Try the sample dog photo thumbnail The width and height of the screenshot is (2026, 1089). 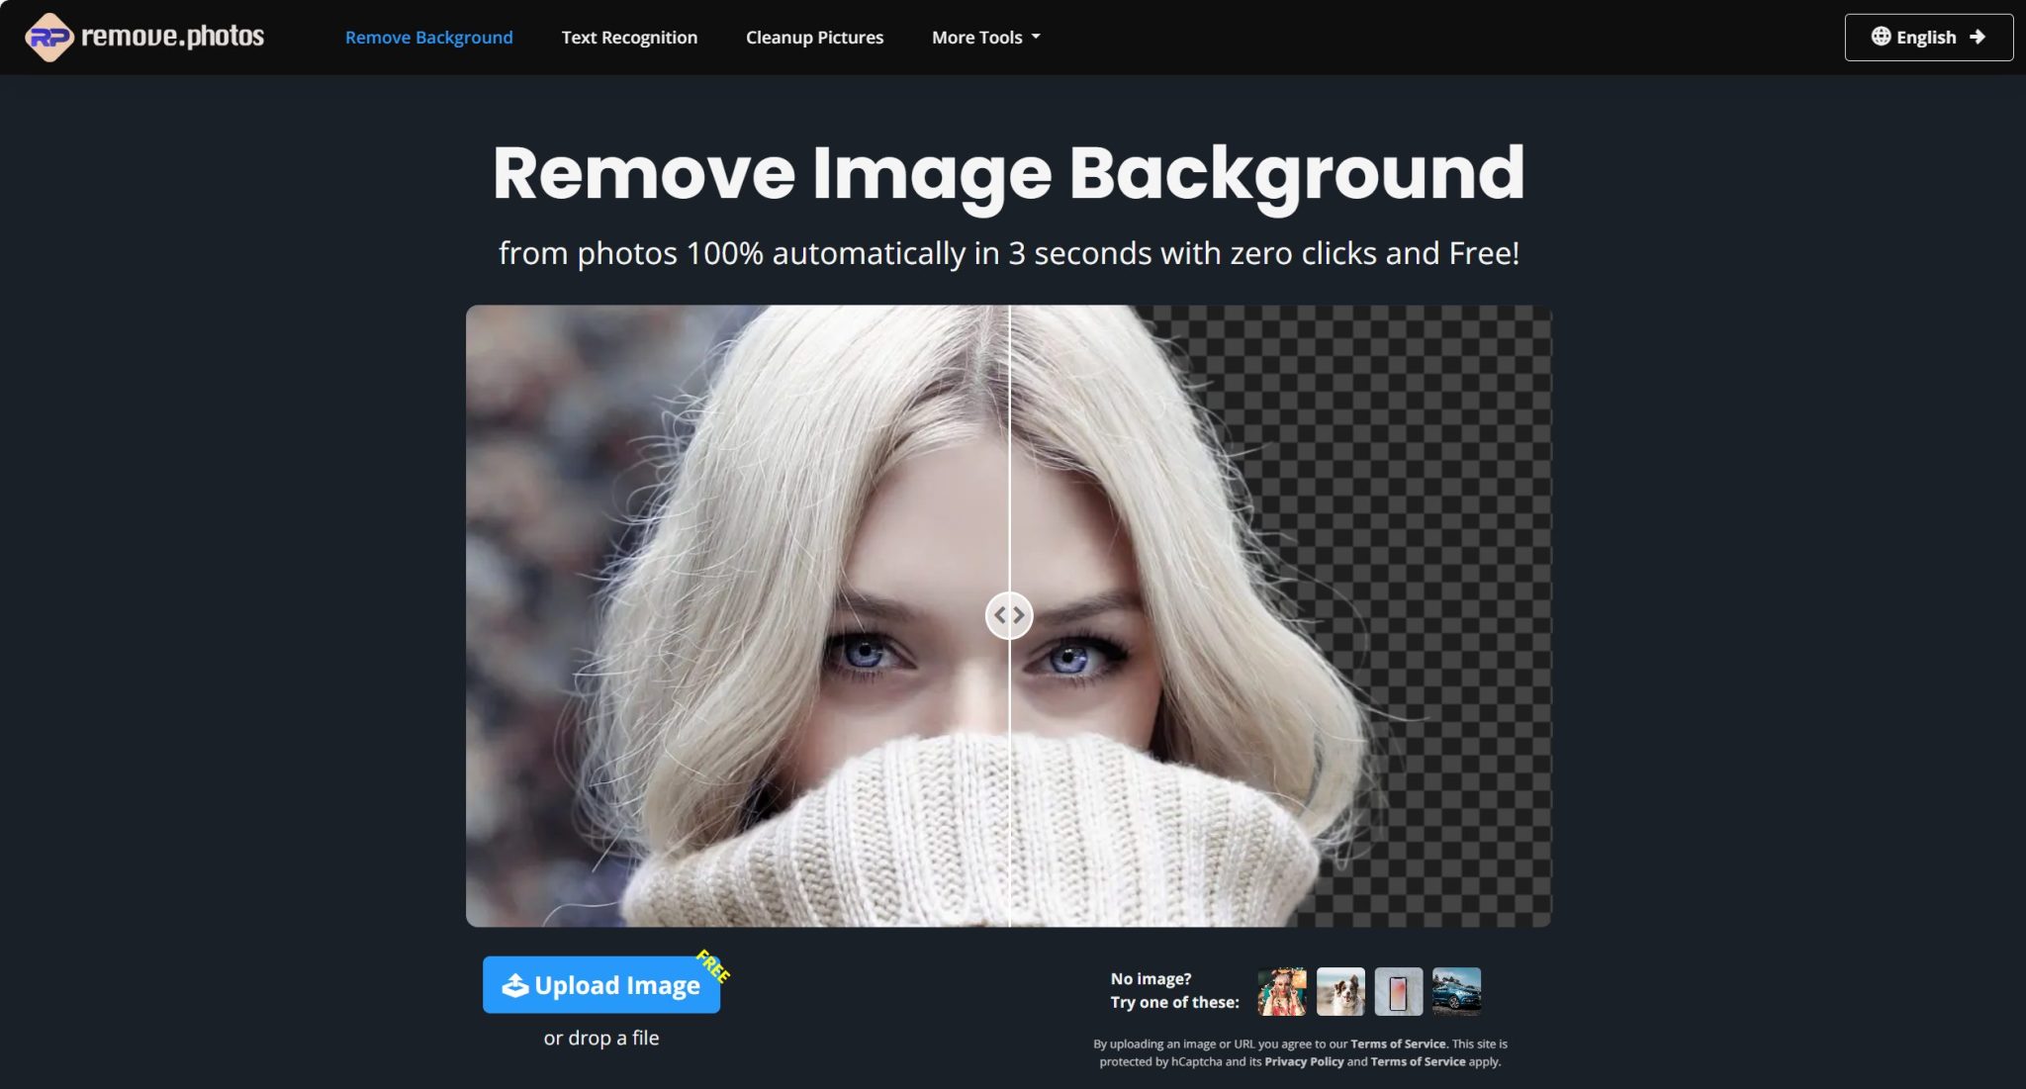(1339, 991)
